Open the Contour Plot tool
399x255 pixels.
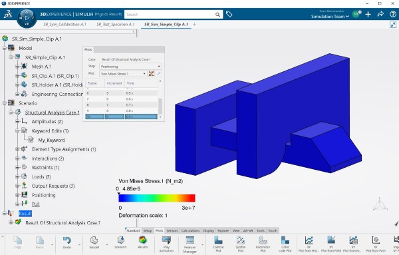click(x=218, y=244)
